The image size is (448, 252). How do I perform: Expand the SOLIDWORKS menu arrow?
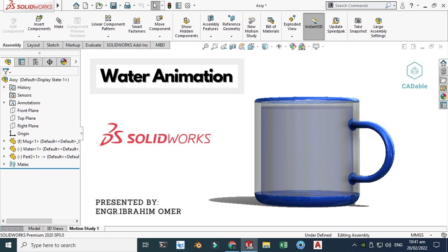(x=58, y=6)
